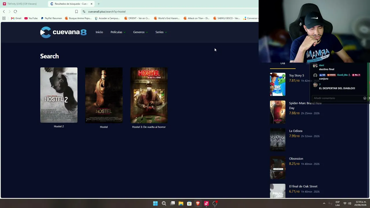Viewport: 370px width, 208px height.
Task: Open site settings icon in address bar
Action: (84, 12)
